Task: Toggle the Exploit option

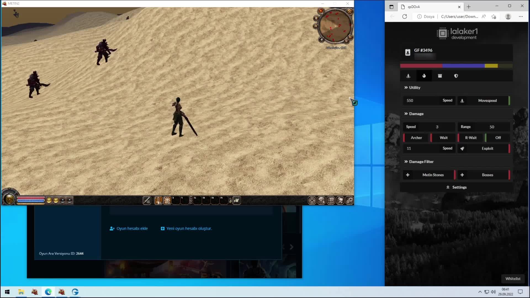Action: pos(487,148)
